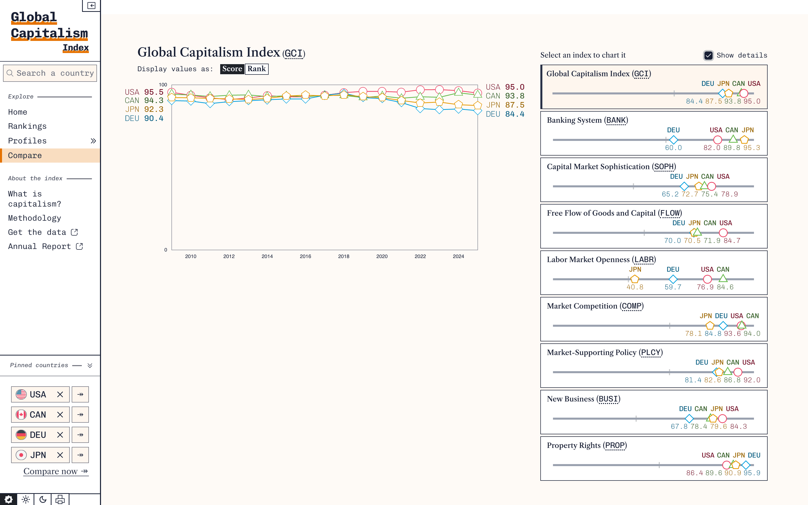The height and width of the screenshot is (505, 808).
Task: Select the Compare menu item
Action: point(50,156)
